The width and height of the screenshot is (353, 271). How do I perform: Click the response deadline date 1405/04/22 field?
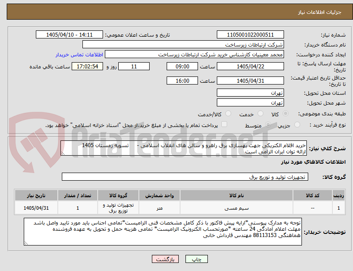[250, 66]
